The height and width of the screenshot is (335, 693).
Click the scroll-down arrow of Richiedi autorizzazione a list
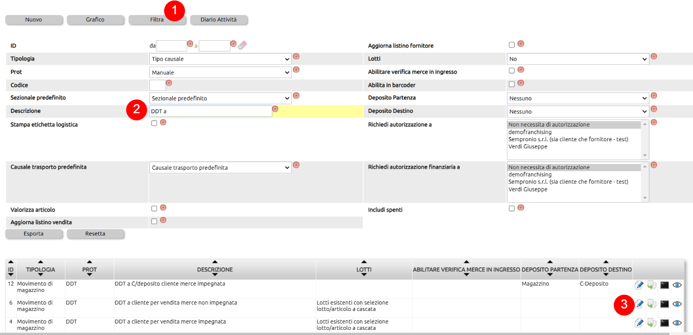click(644, 155)
